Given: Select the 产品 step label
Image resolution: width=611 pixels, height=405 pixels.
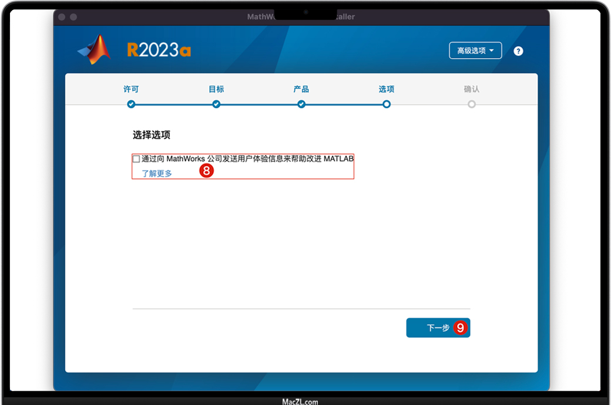Looking at the screenshot, I should click(301, 89).
